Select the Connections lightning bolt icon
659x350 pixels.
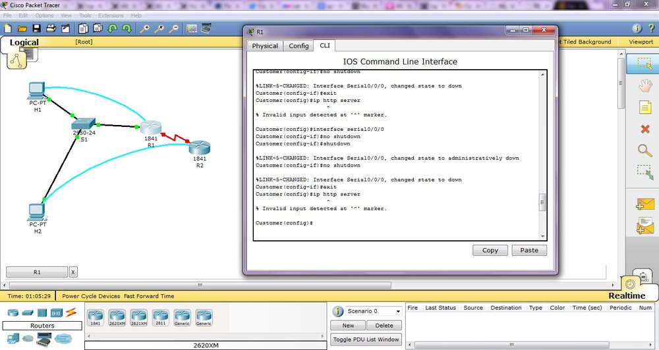coord(71,312)
